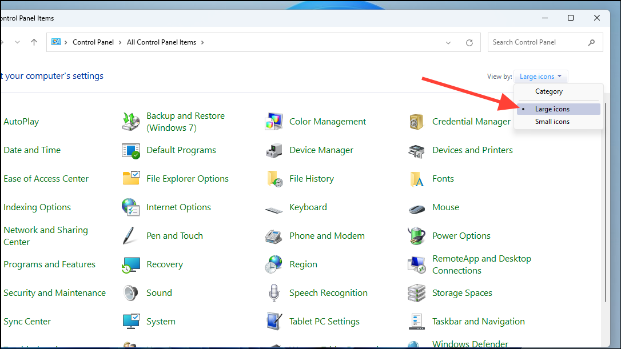The height and width of the screenshot is (349, 621).
Task: Click the Region globe-clock icon
Action: click(x=273, y=264)
